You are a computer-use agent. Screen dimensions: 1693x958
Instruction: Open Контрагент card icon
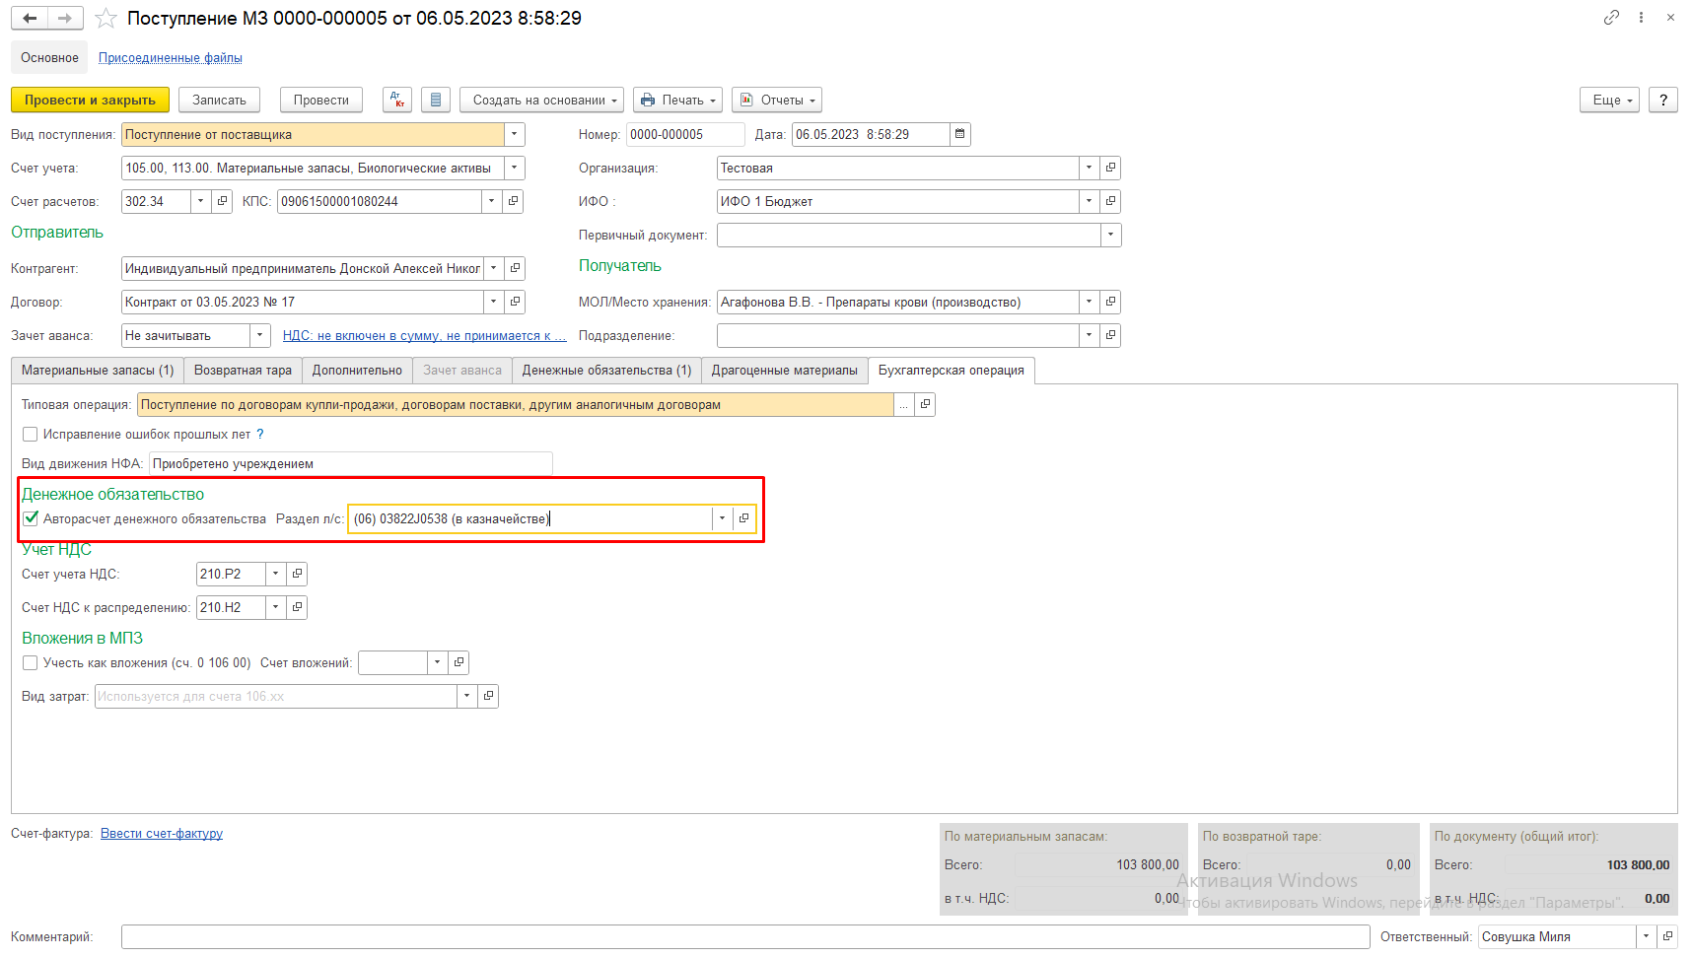[x=515, y=268]
